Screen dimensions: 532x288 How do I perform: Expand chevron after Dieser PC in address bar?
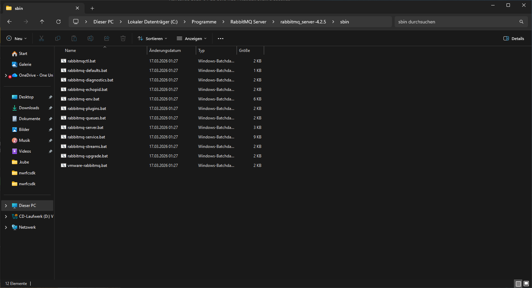click(x=121, y=22)
